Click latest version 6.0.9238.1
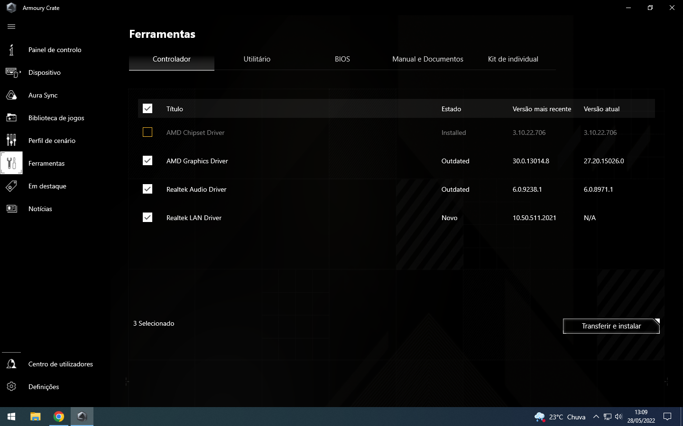This screenshot has width=683, height=426. tap(527, 189)
